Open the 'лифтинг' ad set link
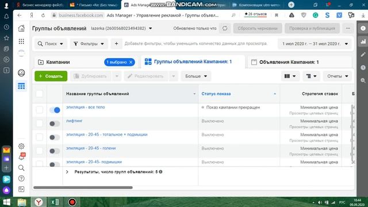 click(x=74, y=121)
